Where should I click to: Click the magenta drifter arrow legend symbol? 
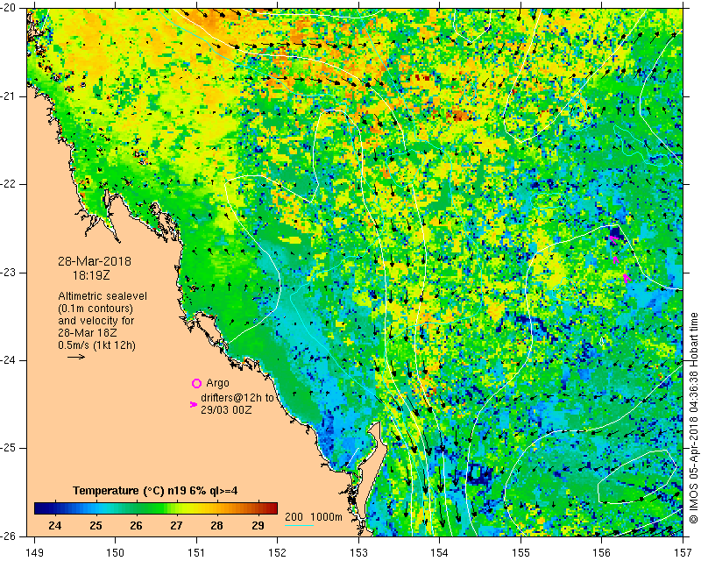coord(193,404)
